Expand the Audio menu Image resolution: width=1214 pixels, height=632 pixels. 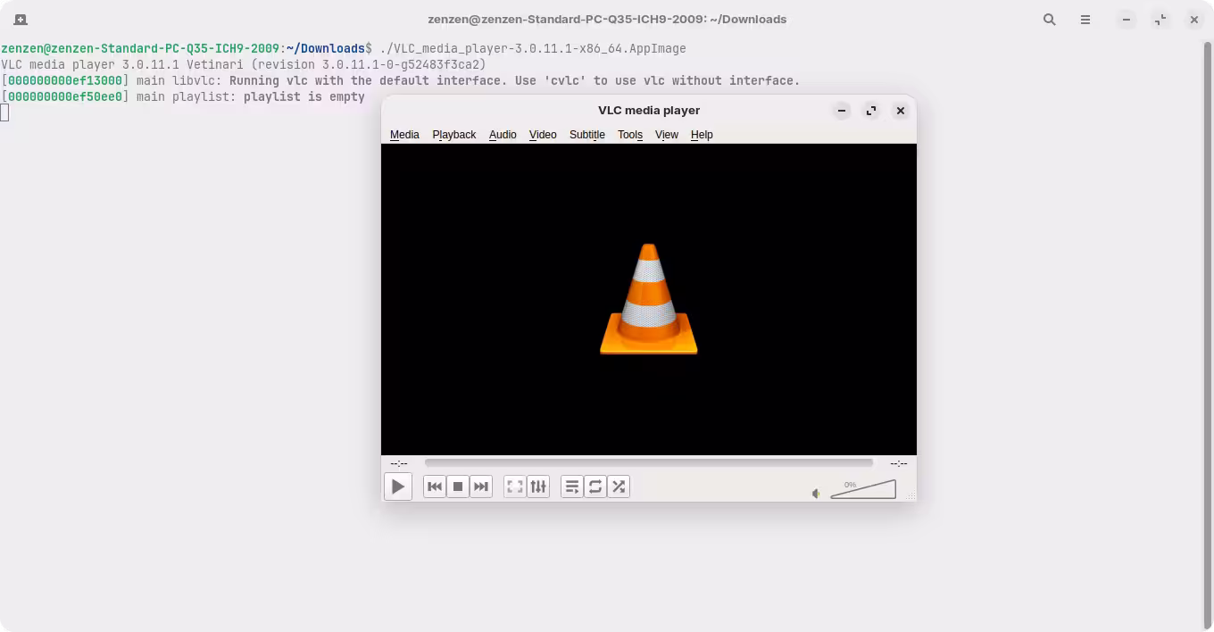coord(503,135)
